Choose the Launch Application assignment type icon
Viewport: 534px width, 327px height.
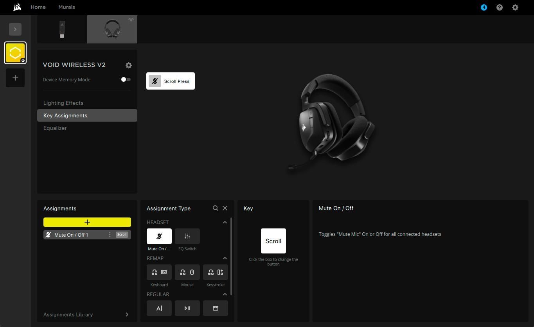[216, 308]
